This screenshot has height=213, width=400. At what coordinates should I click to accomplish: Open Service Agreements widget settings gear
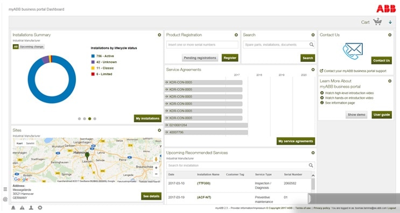point(313,69)
